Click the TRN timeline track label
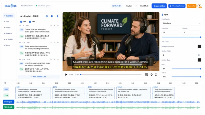Image resolution: width=205 pixels, height=115 pixels. 6,96
